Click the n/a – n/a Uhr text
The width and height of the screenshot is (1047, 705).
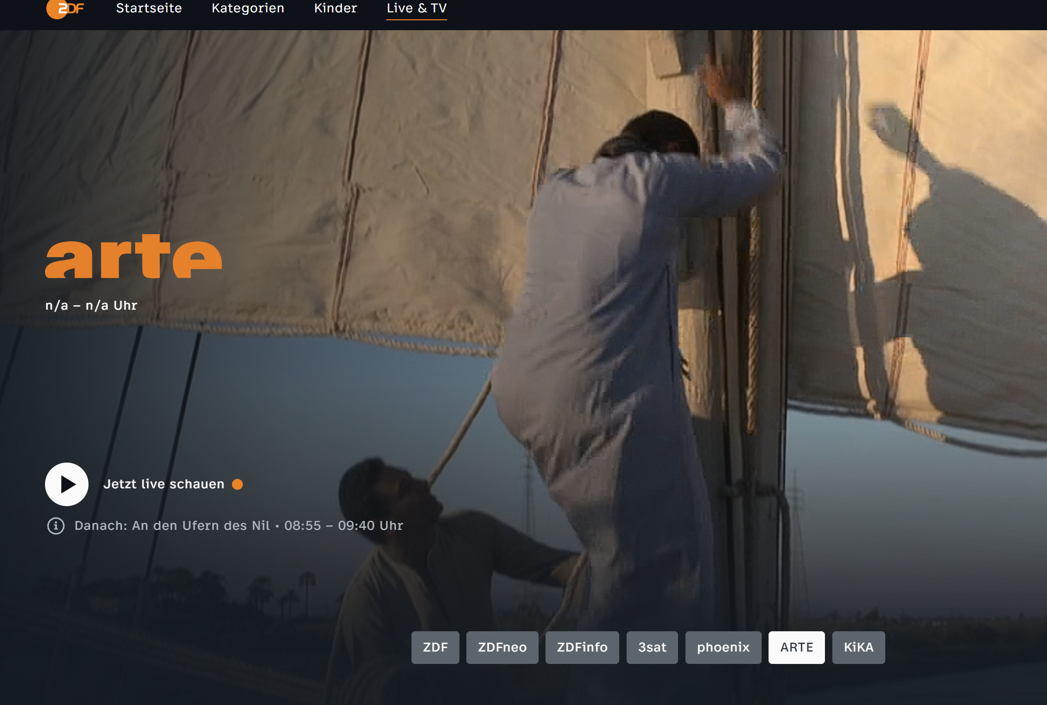point(91,305)
